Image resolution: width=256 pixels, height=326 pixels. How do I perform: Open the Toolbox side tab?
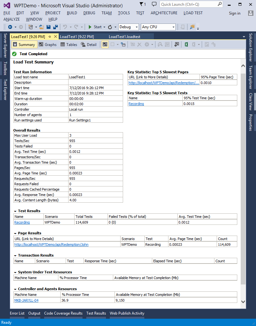point(5,68)
